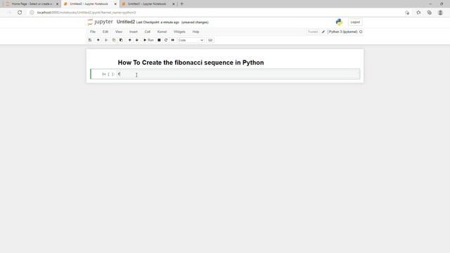Close the Untitled2 browser tab
This screenshot has width=450, height=253.
pyautogui.click(x=115, y=4)
